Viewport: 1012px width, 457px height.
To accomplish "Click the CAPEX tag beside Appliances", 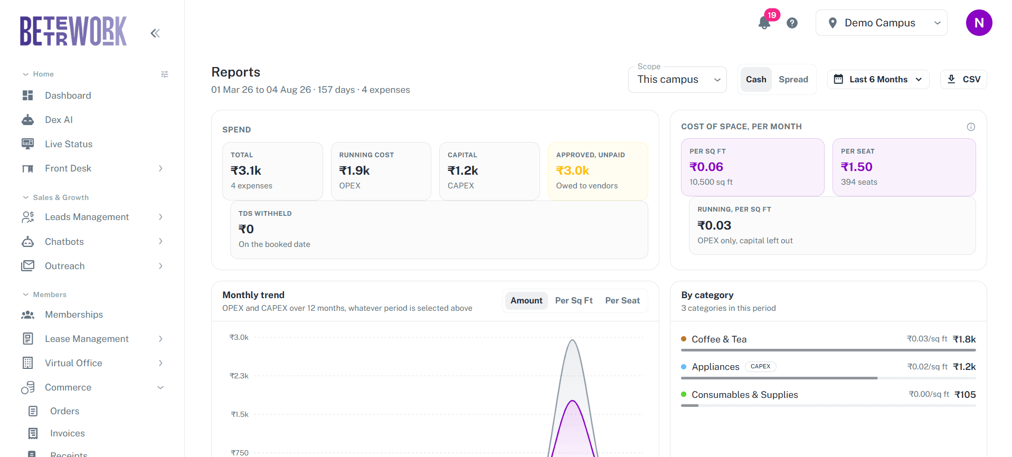I will tap(760, 366).
